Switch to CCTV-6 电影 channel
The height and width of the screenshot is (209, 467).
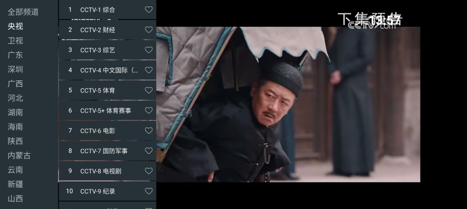[x=98, y=131]
